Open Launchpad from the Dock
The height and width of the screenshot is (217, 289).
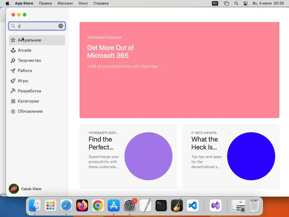tap(51, 205)
